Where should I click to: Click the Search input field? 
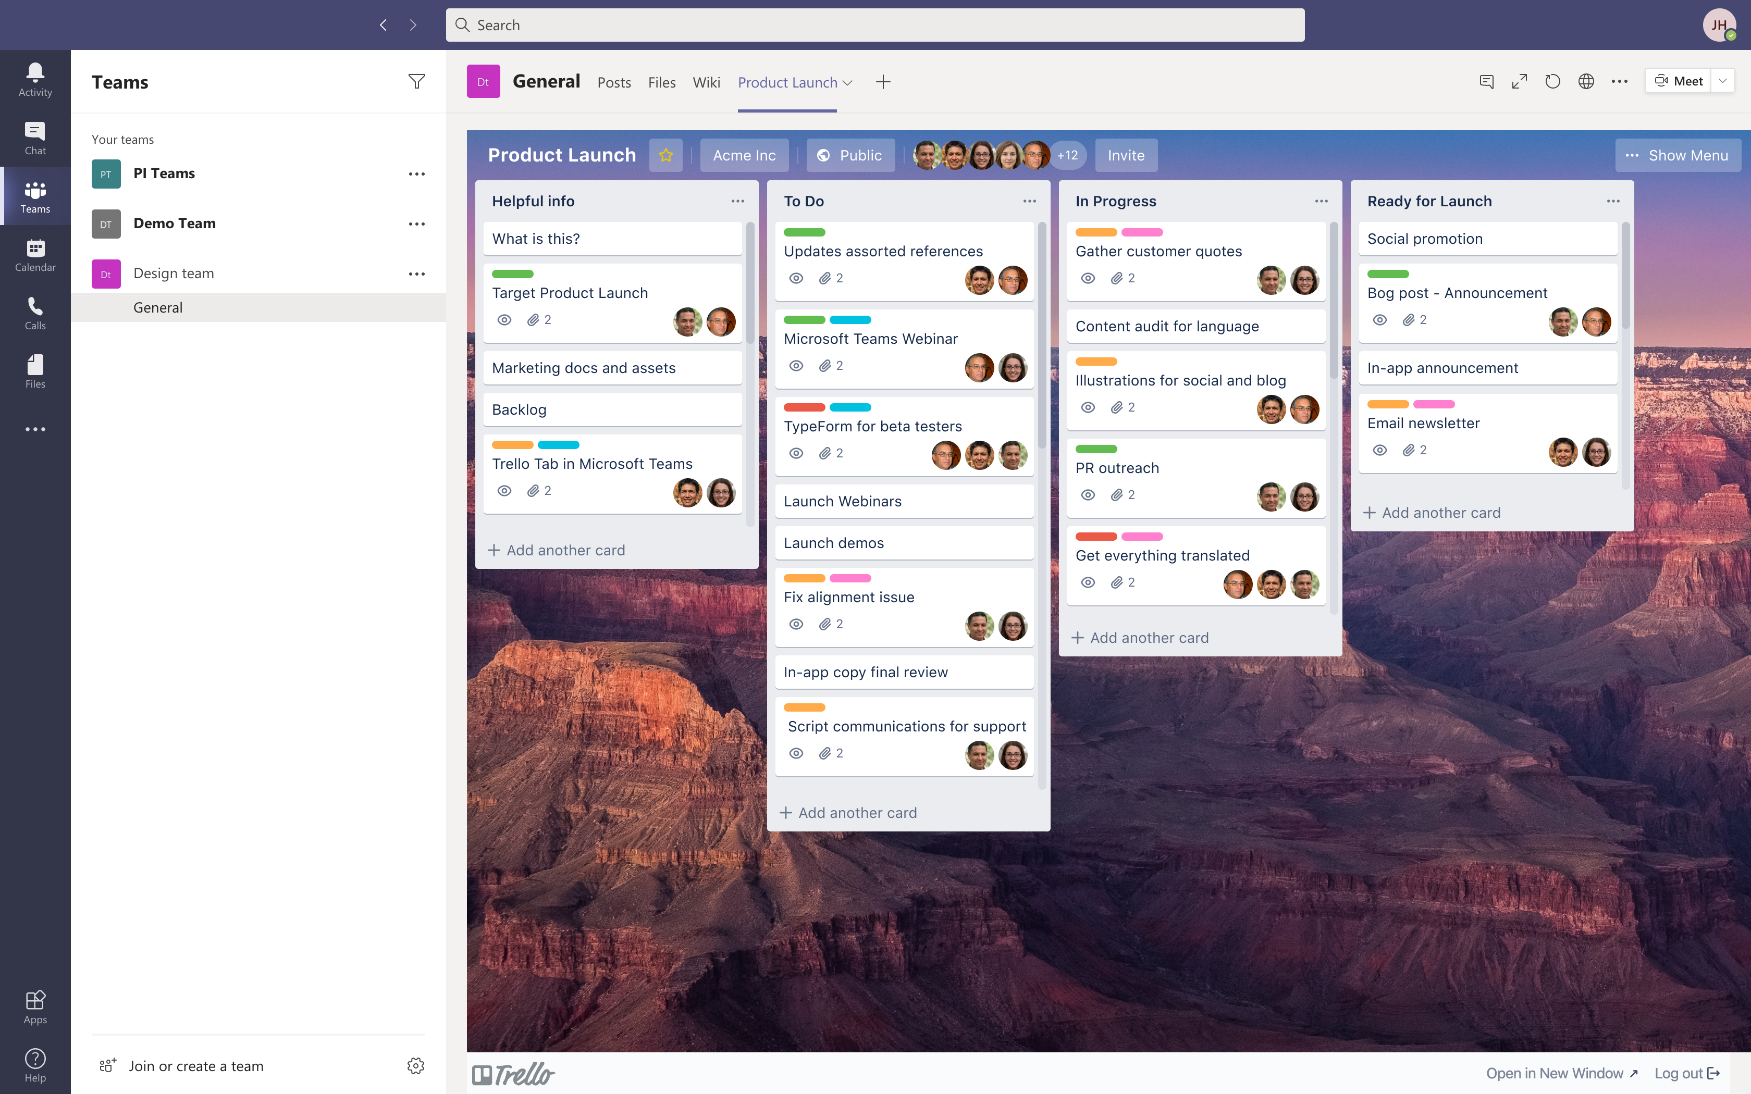coord(875,24)
